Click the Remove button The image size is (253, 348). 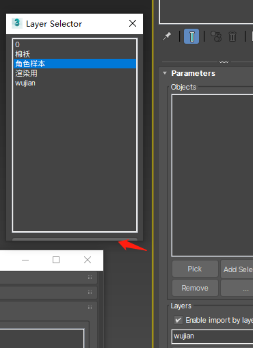[195, 288]
